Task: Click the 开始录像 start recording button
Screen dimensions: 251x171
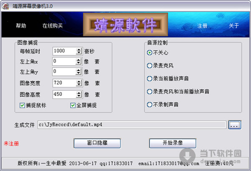Action: pyautogui.click(x=172, y=143)
